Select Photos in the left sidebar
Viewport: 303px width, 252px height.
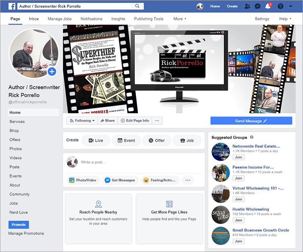pos(16,149)
